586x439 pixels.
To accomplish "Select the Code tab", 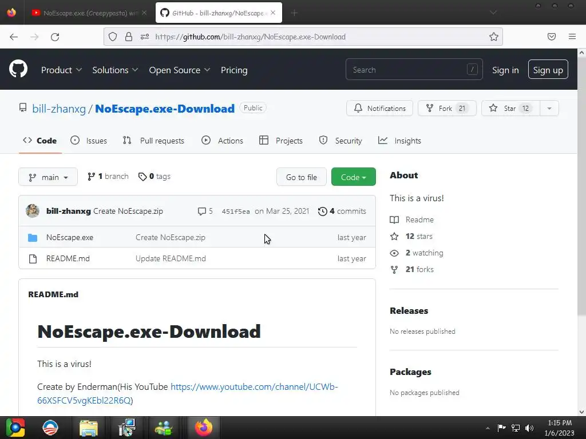I will (40, 141).
